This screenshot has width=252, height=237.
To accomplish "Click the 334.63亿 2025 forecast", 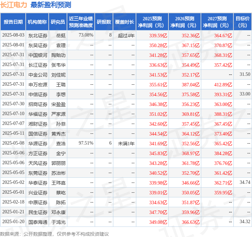I will pyautogui.click(x=158, y=202).
